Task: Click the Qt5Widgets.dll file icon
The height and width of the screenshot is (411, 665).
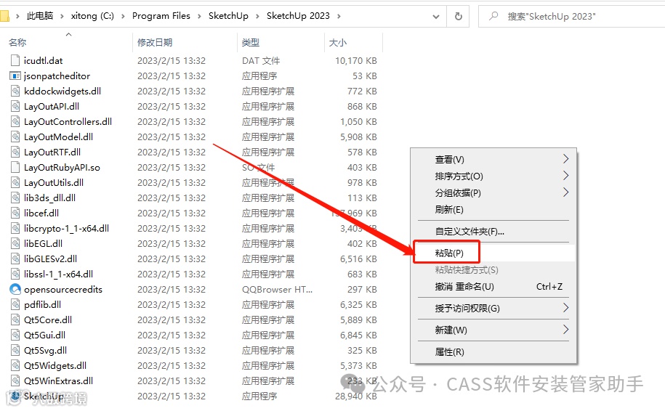Action: click(x=15, y=366)
